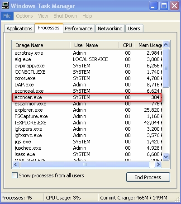Viewport: 181px width, 204px height.
Task: Select the IEXPLORE.EXE process
Action: [87, 123]
